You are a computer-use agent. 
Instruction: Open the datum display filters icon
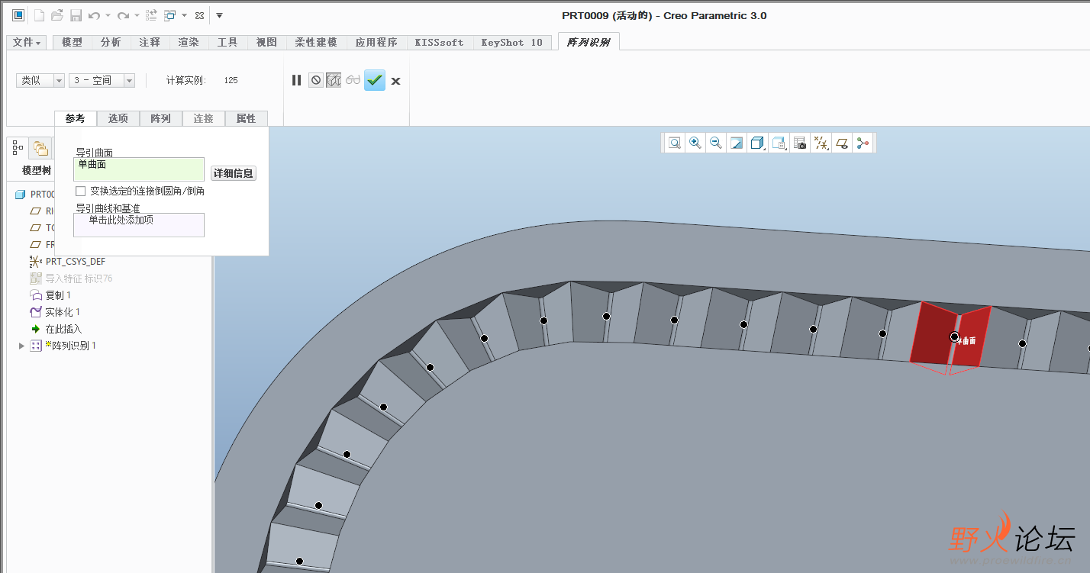(821, 143)
